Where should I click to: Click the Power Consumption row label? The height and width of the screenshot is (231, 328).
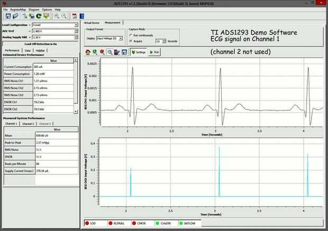[x=18, y=74]
